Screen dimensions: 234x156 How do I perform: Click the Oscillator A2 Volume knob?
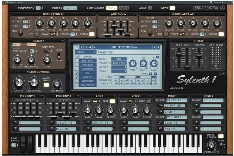[169, 23]
